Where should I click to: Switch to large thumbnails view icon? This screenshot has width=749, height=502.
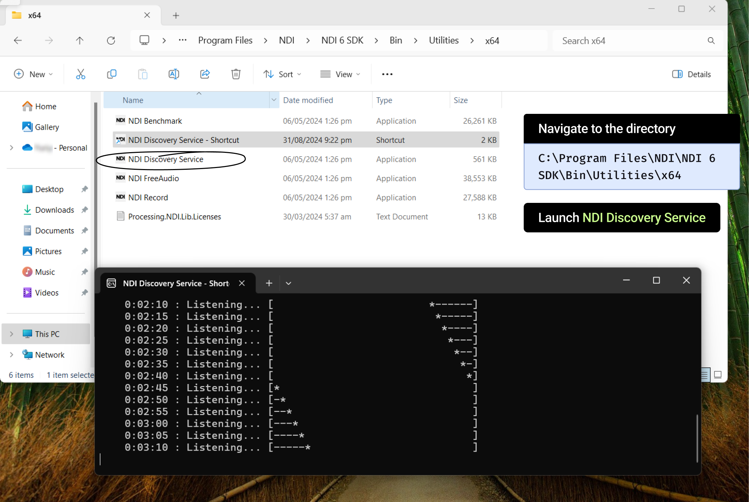coord(718,375)
